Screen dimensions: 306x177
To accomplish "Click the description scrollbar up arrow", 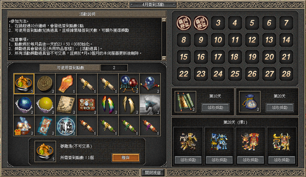I will (x=164, y=20).
